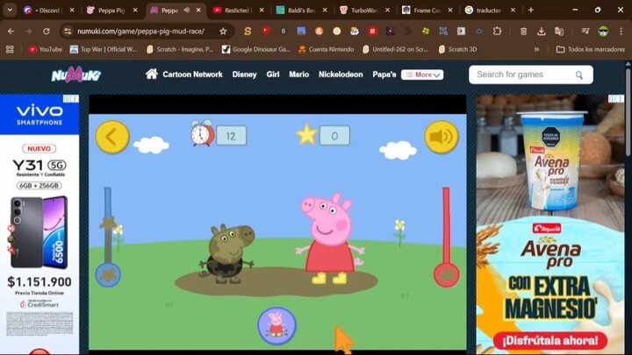The image size is (632, 355).
Task: Open Todos los marcadores folder
Action: pos(591,49)
